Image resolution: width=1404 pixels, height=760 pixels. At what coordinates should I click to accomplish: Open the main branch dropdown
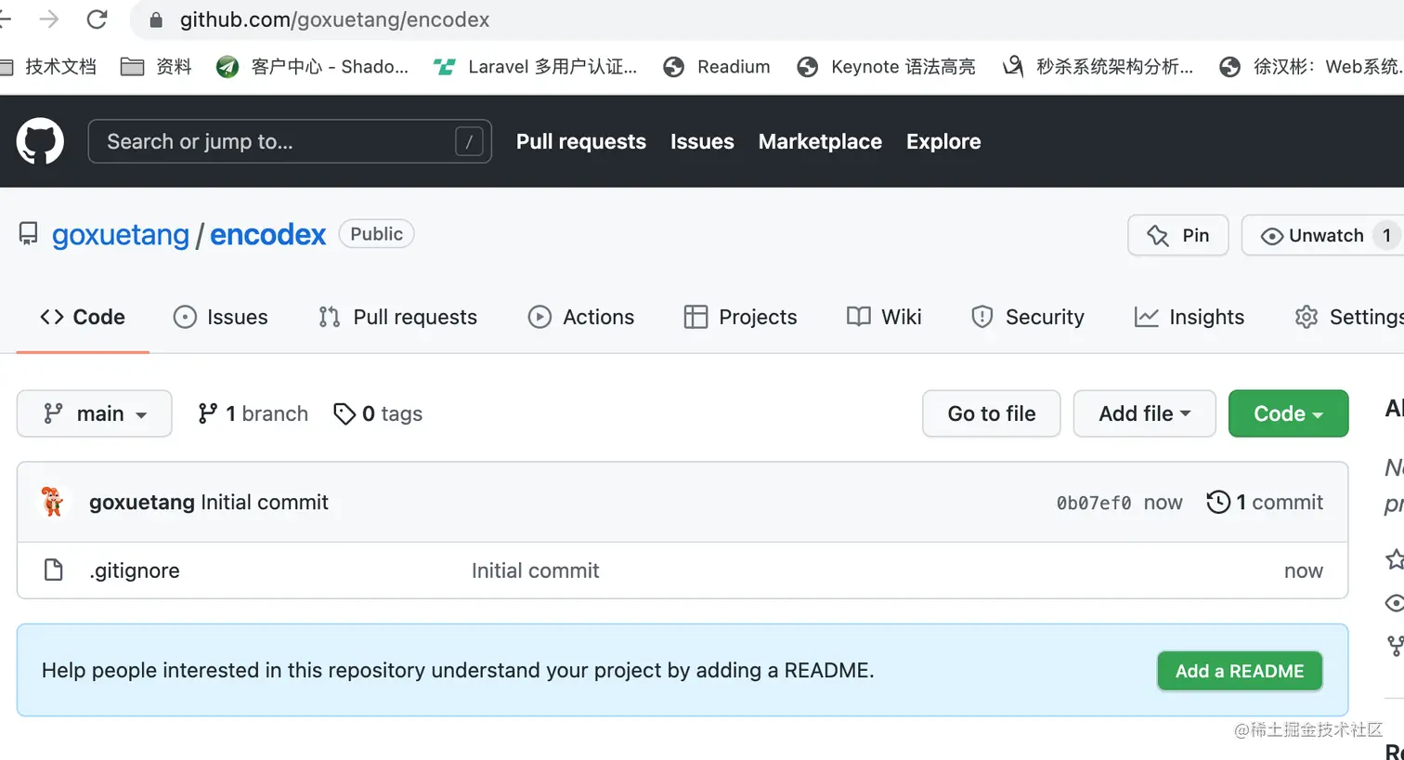[x=95, y=413]
